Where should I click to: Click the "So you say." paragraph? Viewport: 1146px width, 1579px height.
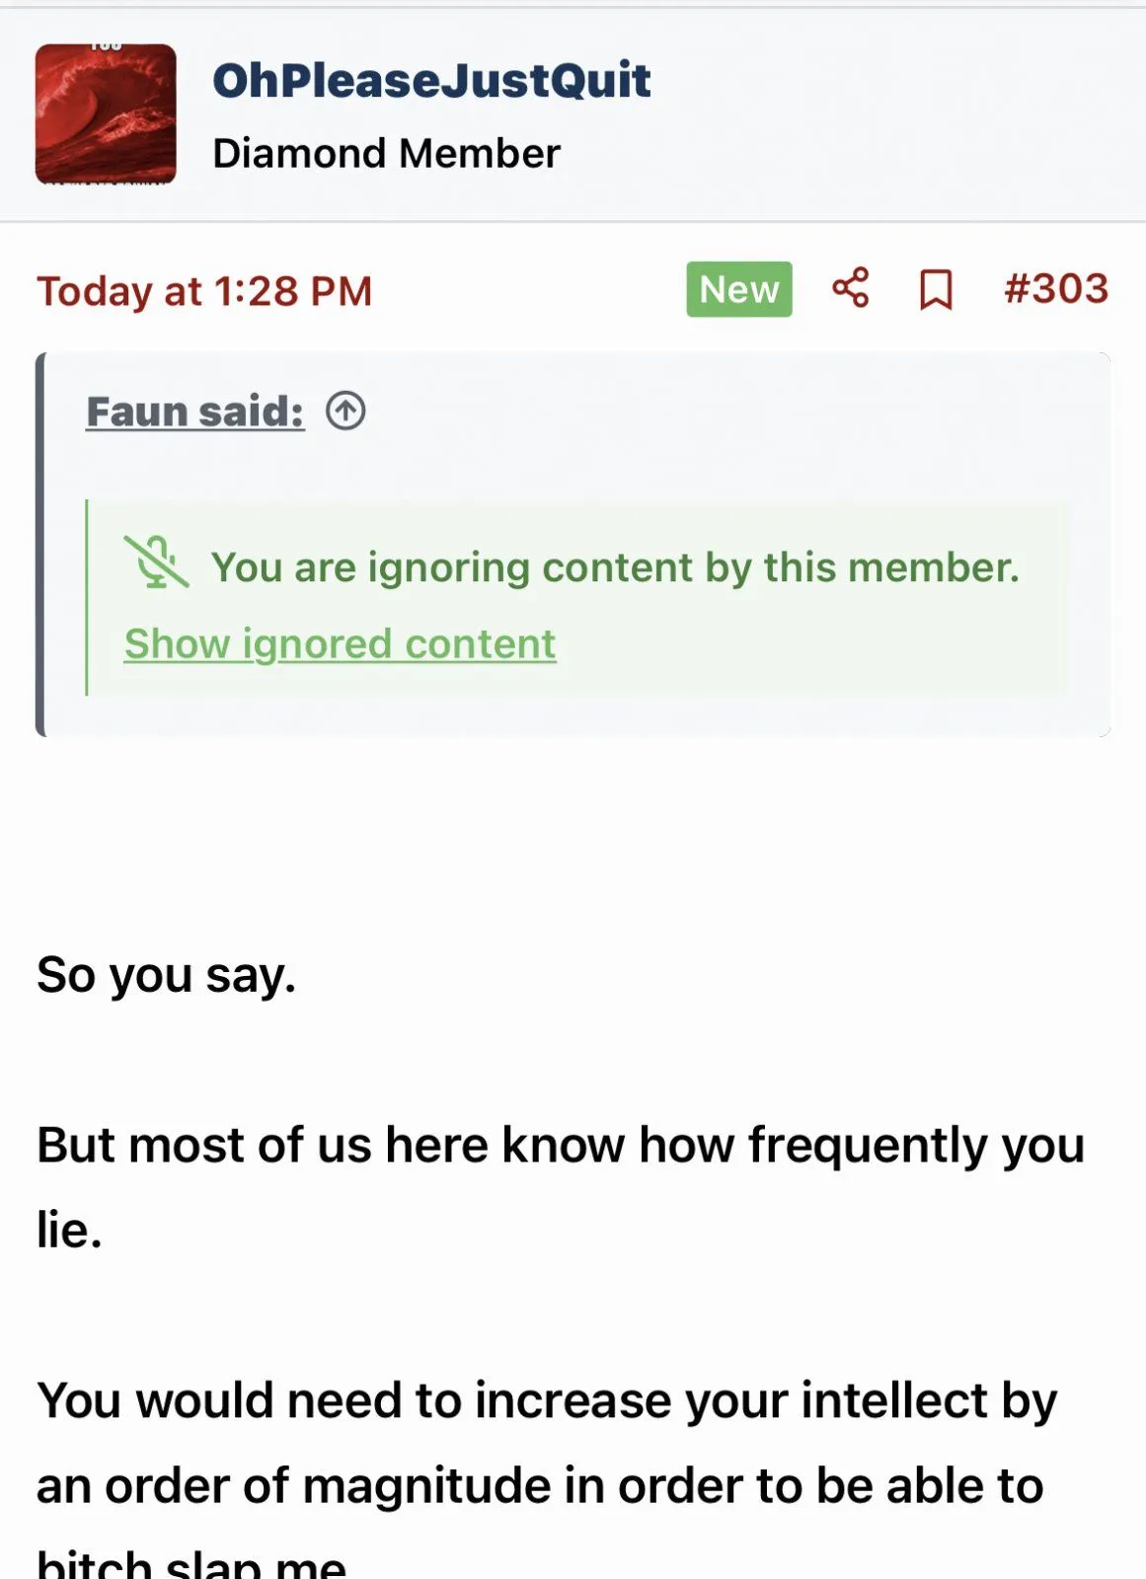166,975
